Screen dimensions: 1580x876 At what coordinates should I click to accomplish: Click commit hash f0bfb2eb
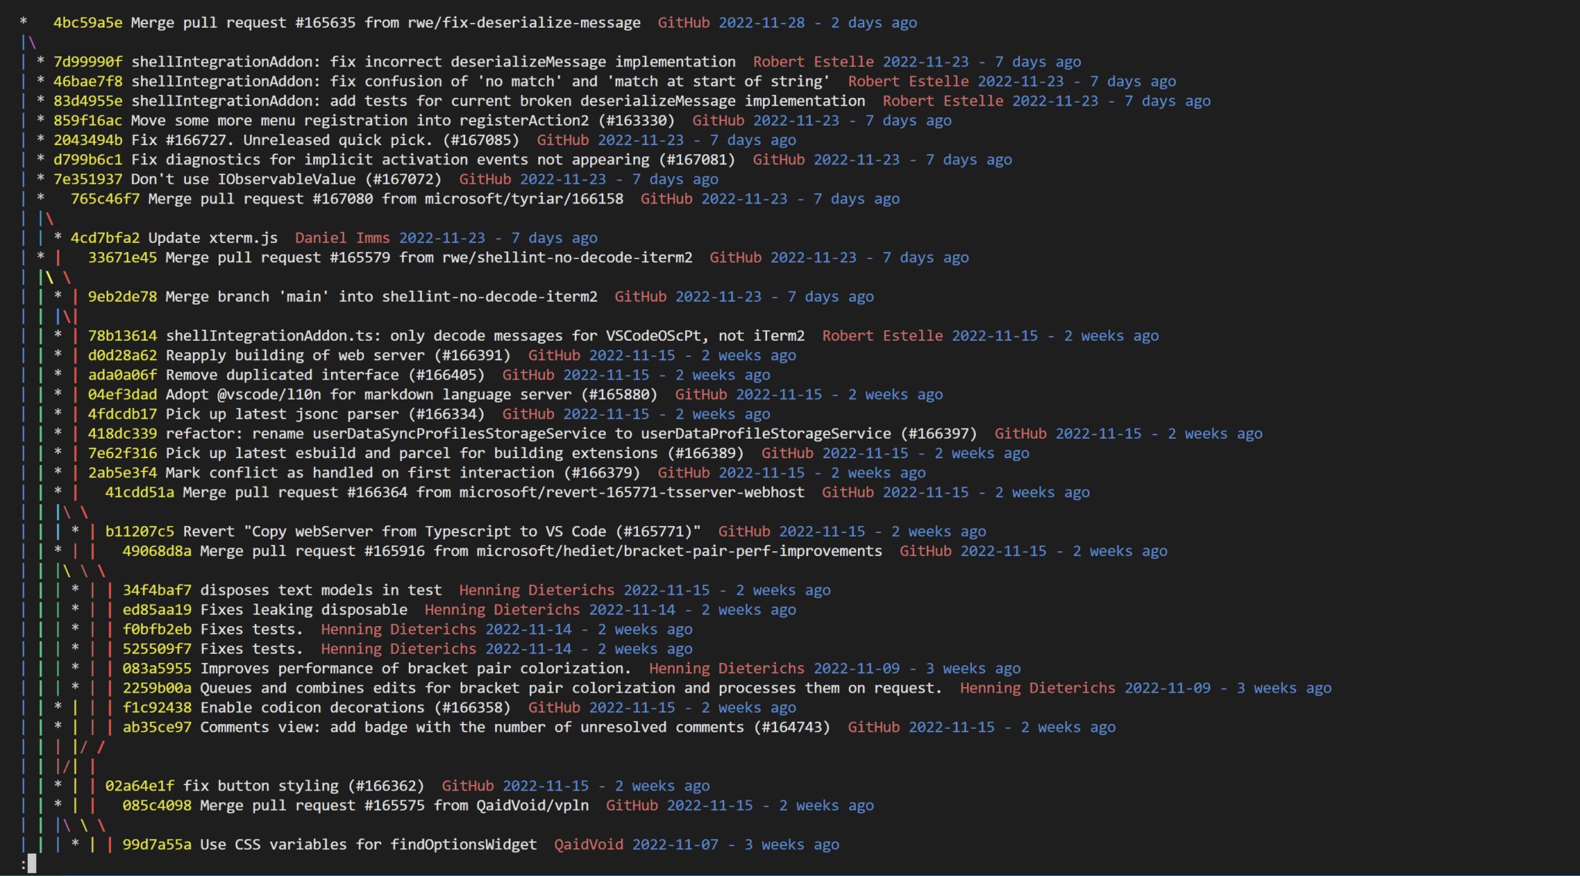click(x=157, y=629)
